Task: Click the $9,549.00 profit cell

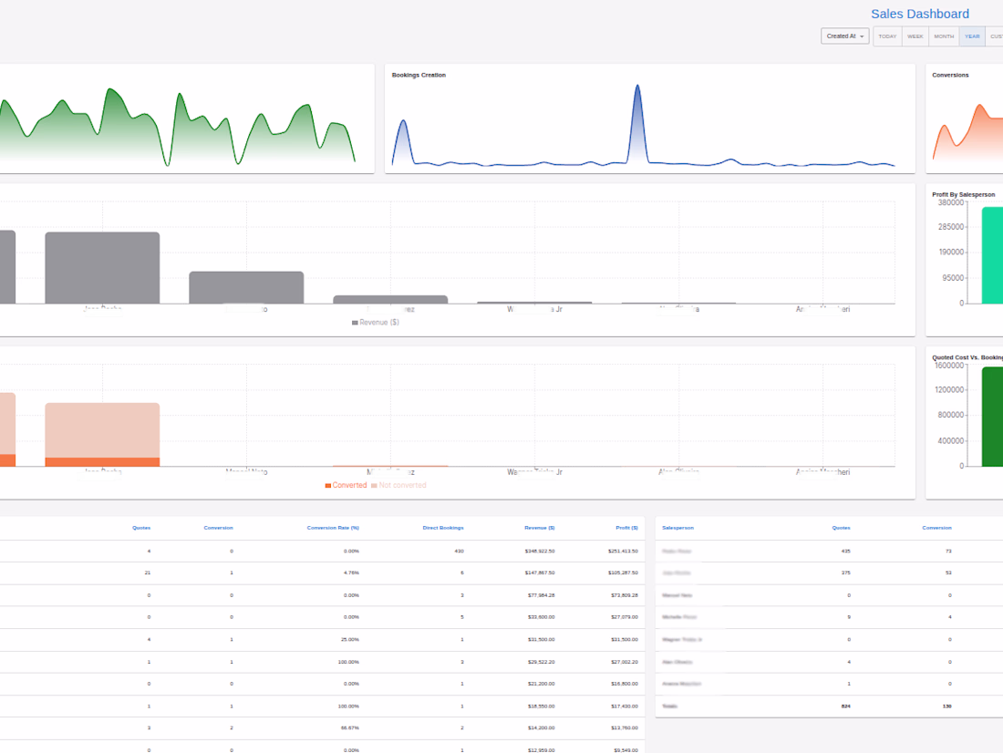Action: coord(626,749)
